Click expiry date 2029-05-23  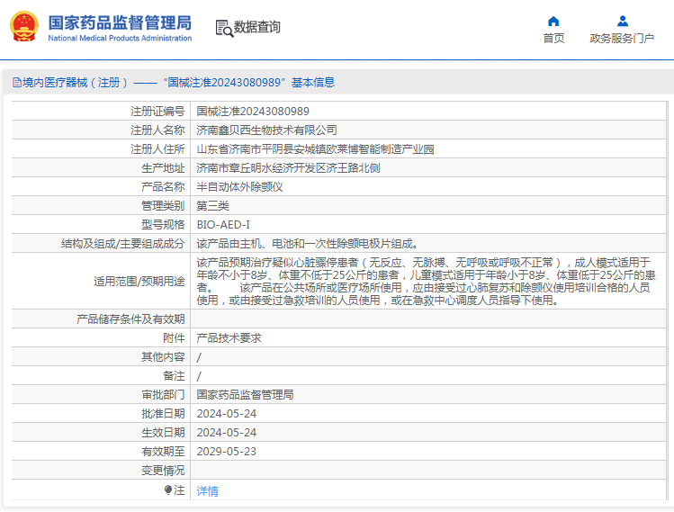(227, 452)
